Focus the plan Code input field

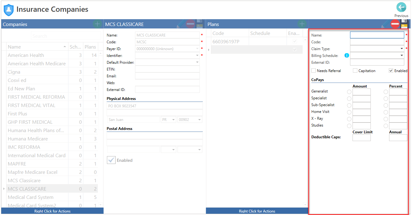tap(377, 42)
